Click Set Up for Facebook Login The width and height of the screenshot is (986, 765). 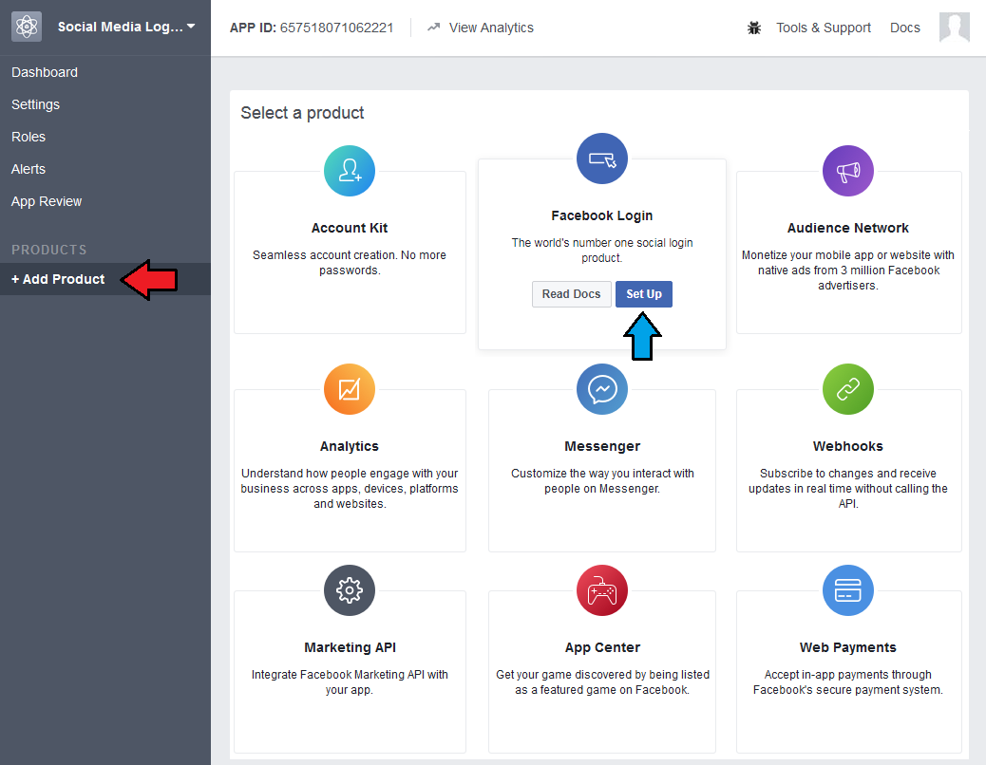point(643,294)
